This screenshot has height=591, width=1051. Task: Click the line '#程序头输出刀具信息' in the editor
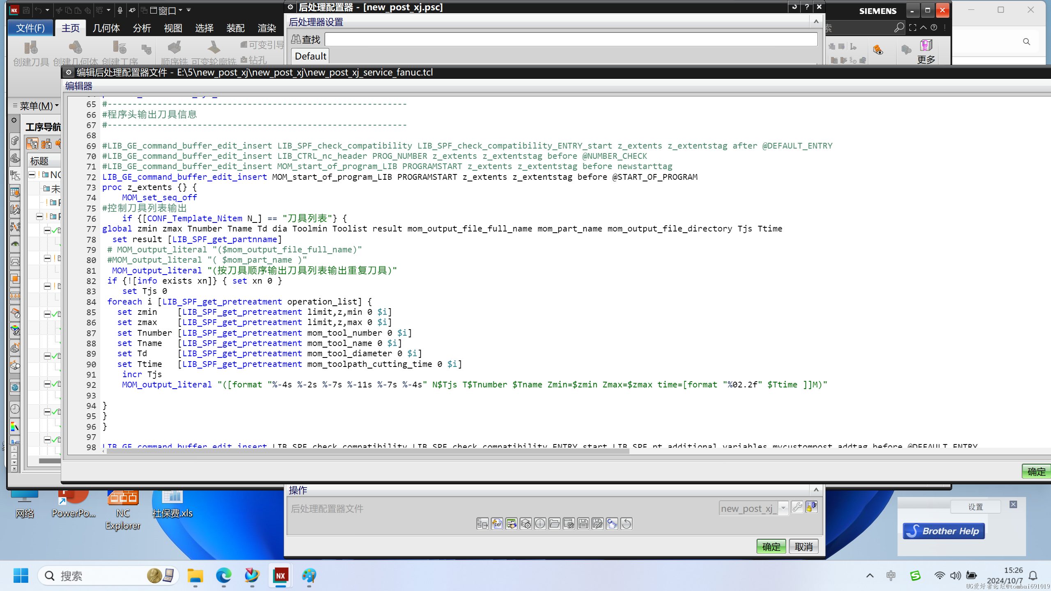pyautogui.click(x=149, y=114)
